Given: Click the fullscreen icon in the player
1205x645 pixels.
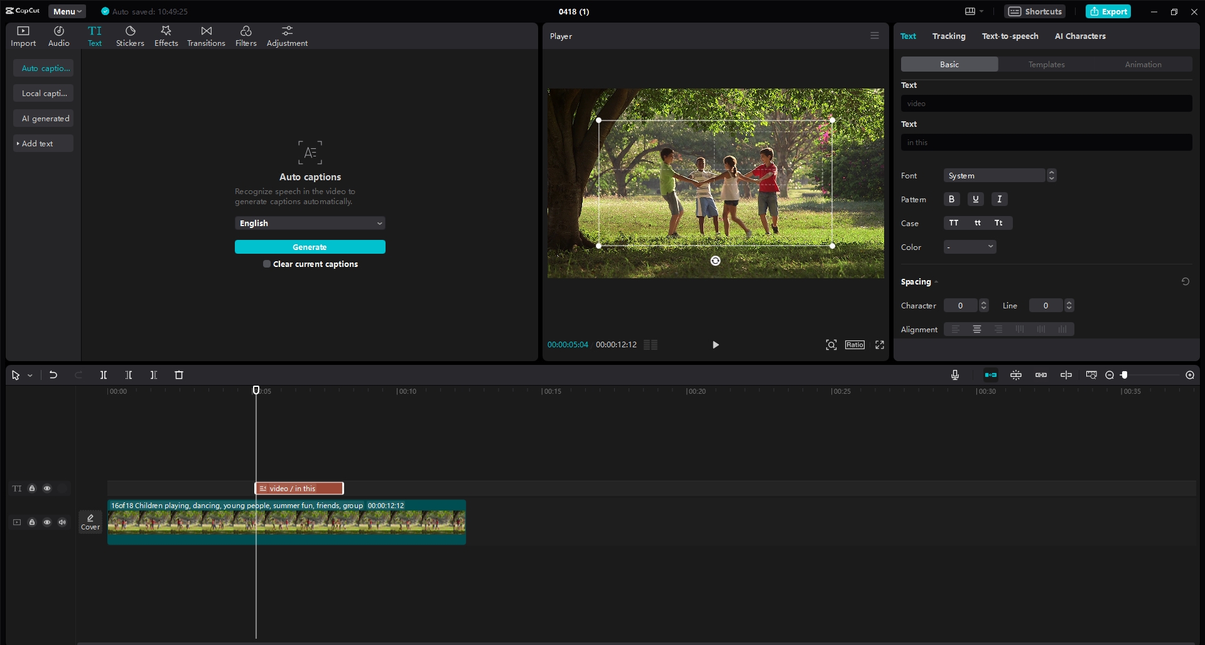Looking at the screenshot, I should [x=880, y=345].
